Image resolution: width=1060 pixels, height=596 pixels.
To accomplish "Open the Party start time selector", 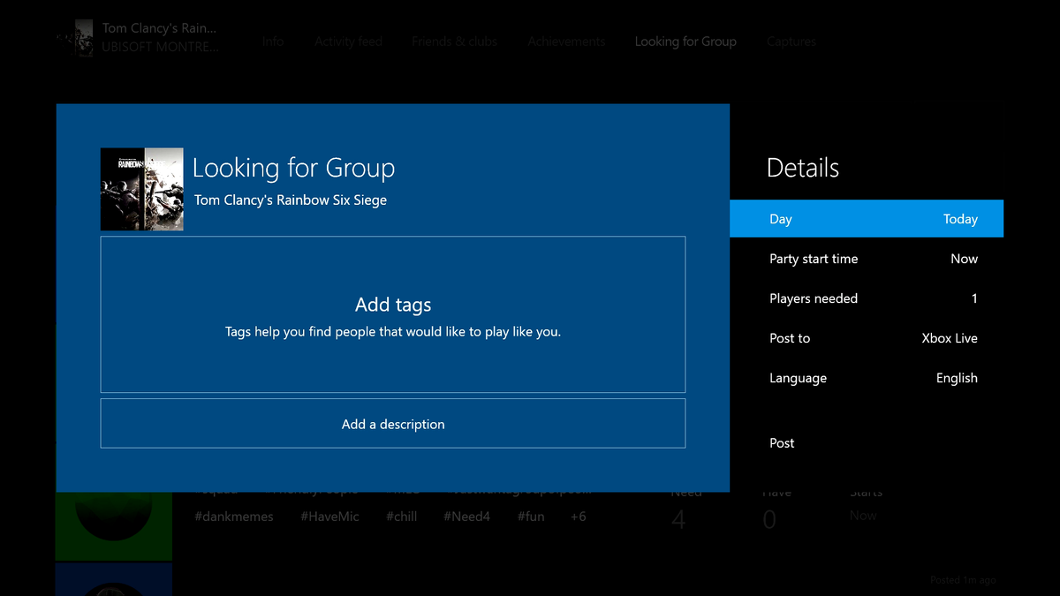I will click(x=867, y=258).
